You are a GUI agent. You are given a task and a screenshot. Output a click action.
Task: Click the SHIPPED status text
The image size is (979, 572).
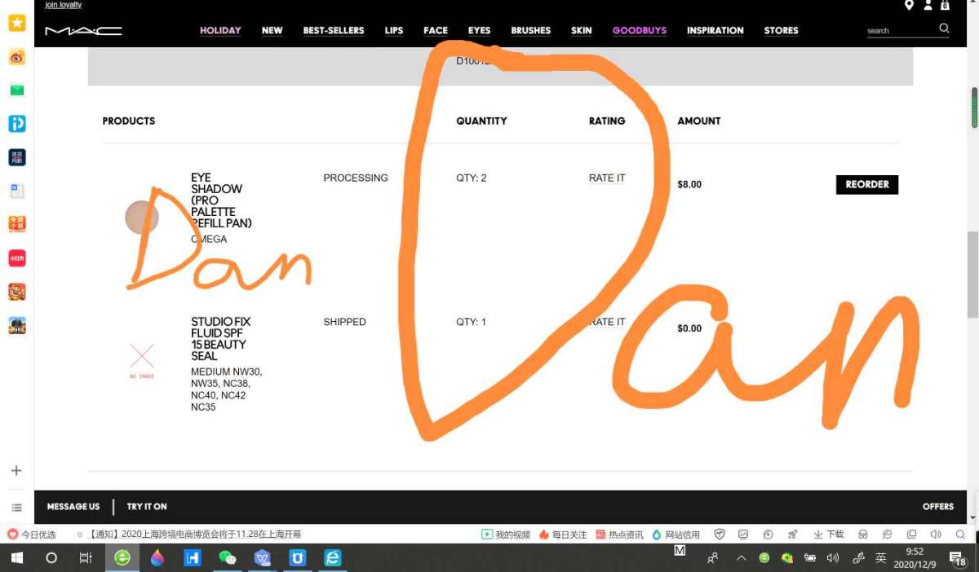(x=344, y=322)
